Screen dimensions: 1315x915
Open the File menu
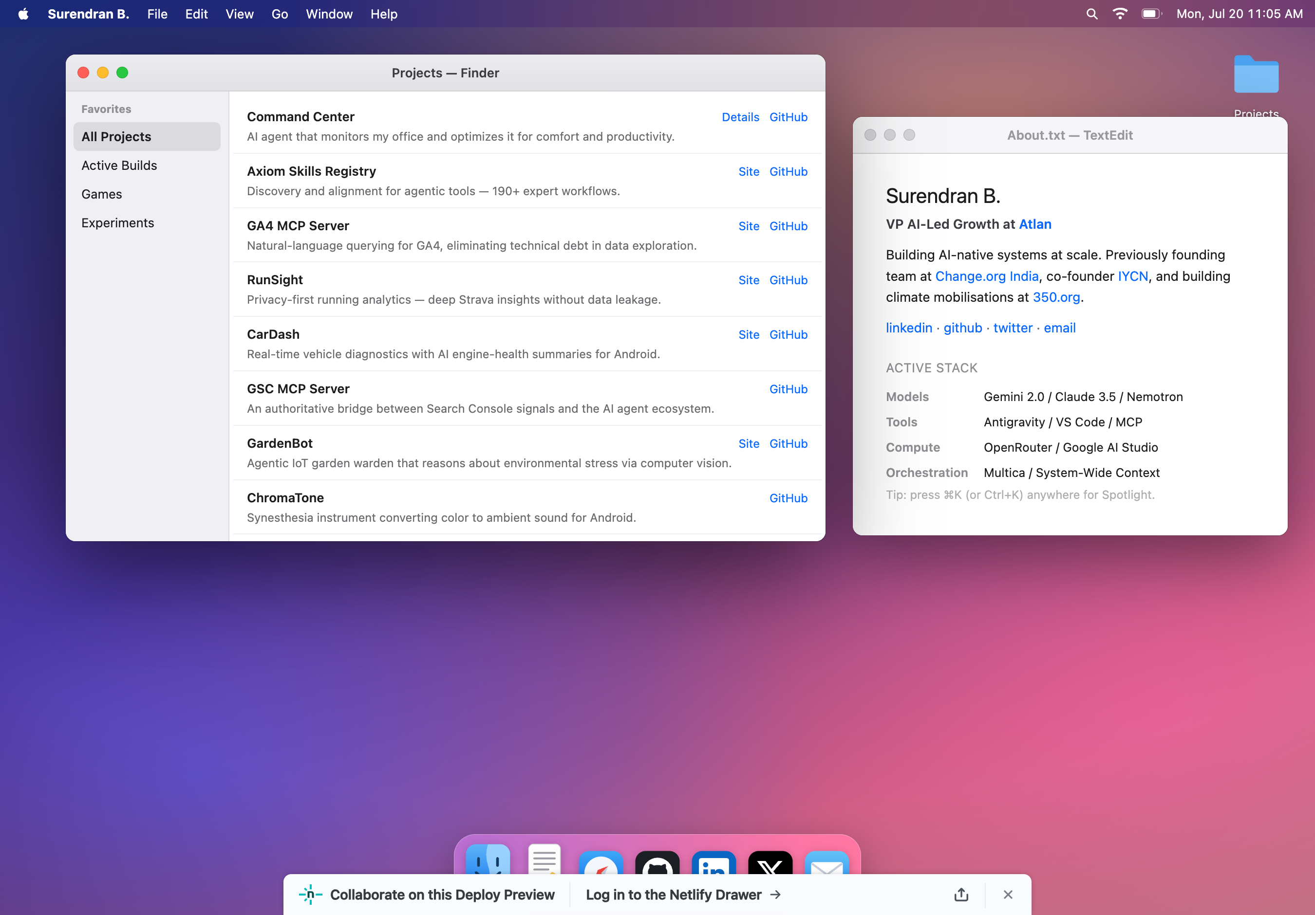point(157,14)
